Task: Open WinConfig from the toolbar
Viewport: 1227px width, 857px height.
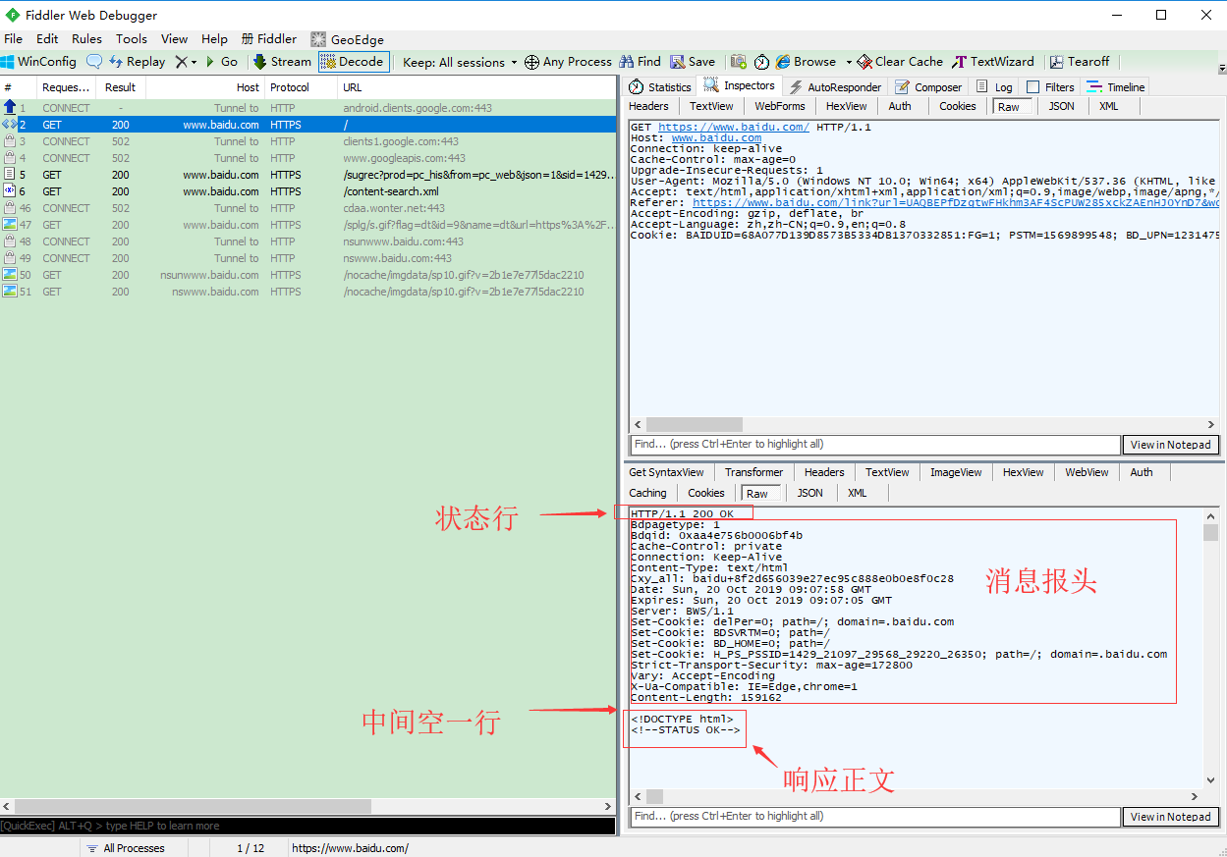Action: coord(39,61)
